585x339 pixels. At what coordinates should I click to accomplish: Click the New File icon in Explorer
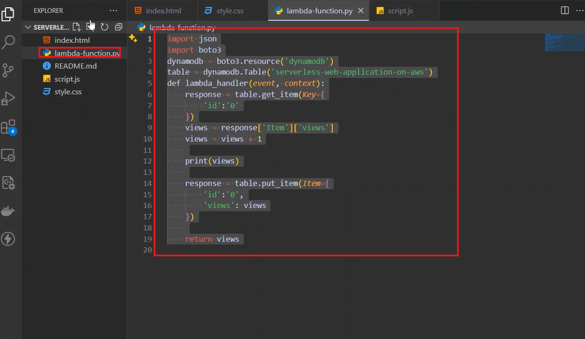tap(77, 27)
